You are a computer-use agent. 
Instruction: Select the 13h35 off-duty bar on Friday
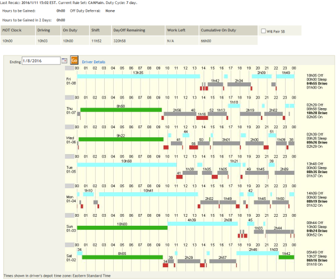click(x=138, y=76)
